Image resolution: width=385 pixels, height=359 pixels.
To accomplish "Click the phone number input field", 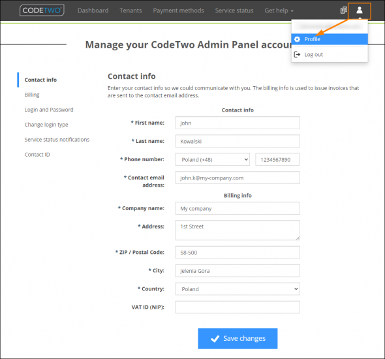I will coord(277,159).
